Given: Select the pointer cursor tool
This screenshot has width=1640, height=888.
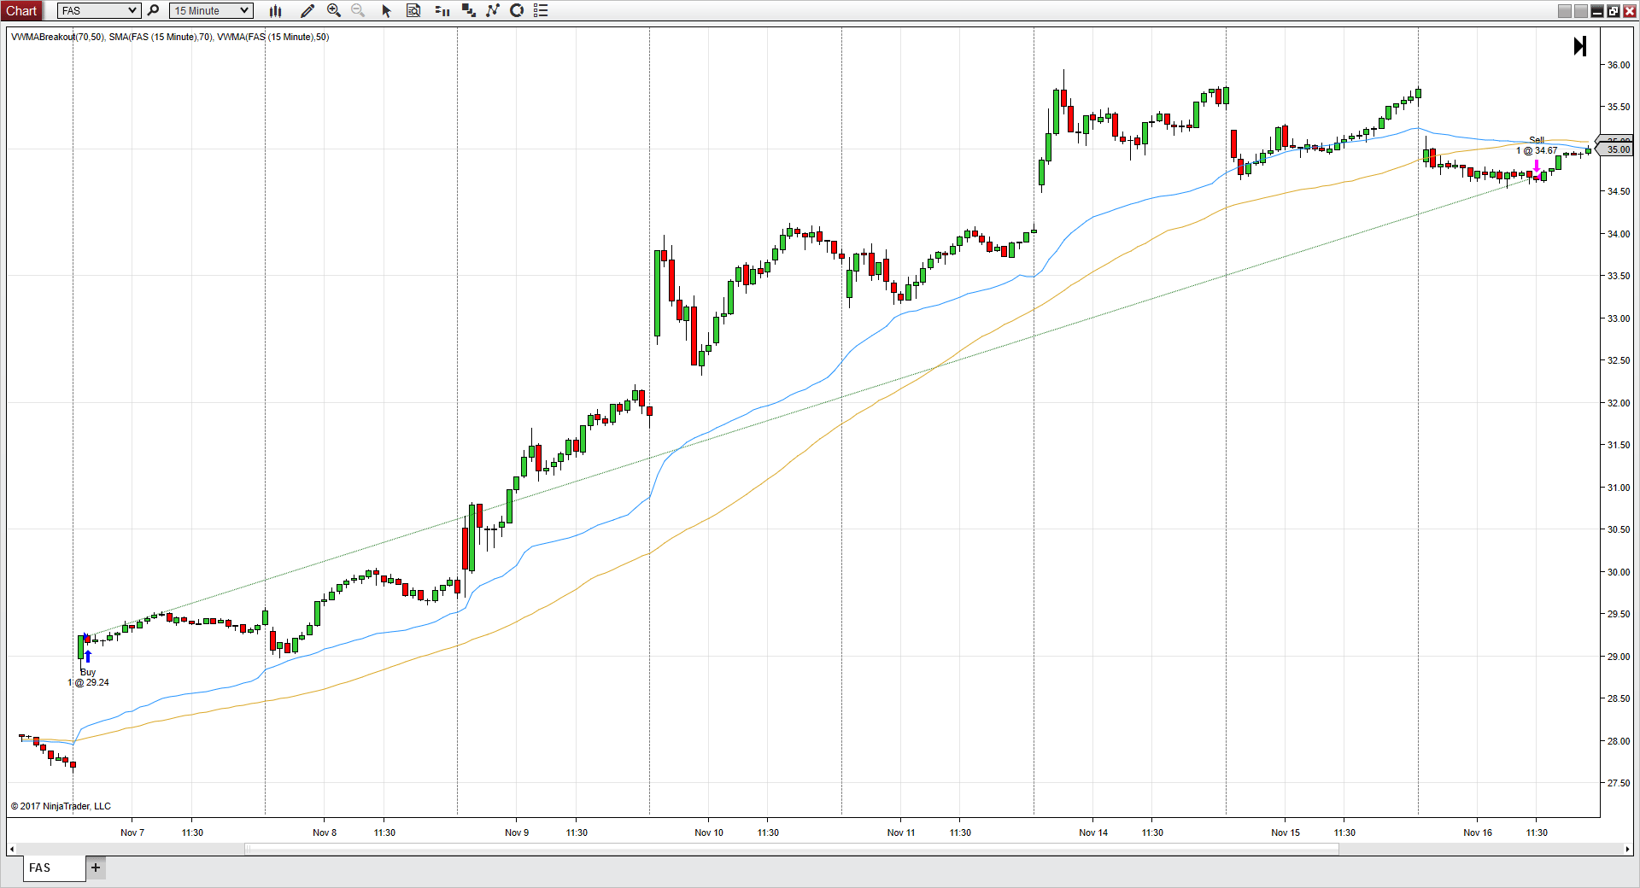Looking at the screenshot, I should 386,10.
